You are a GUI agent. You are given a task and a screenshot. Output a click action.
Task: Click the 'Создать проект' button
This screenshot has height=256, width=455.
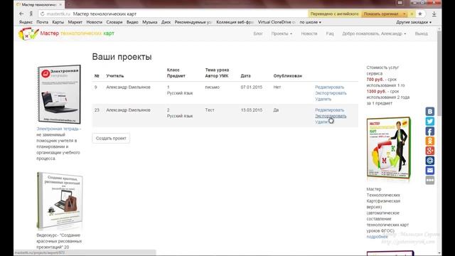pos(111,138)
